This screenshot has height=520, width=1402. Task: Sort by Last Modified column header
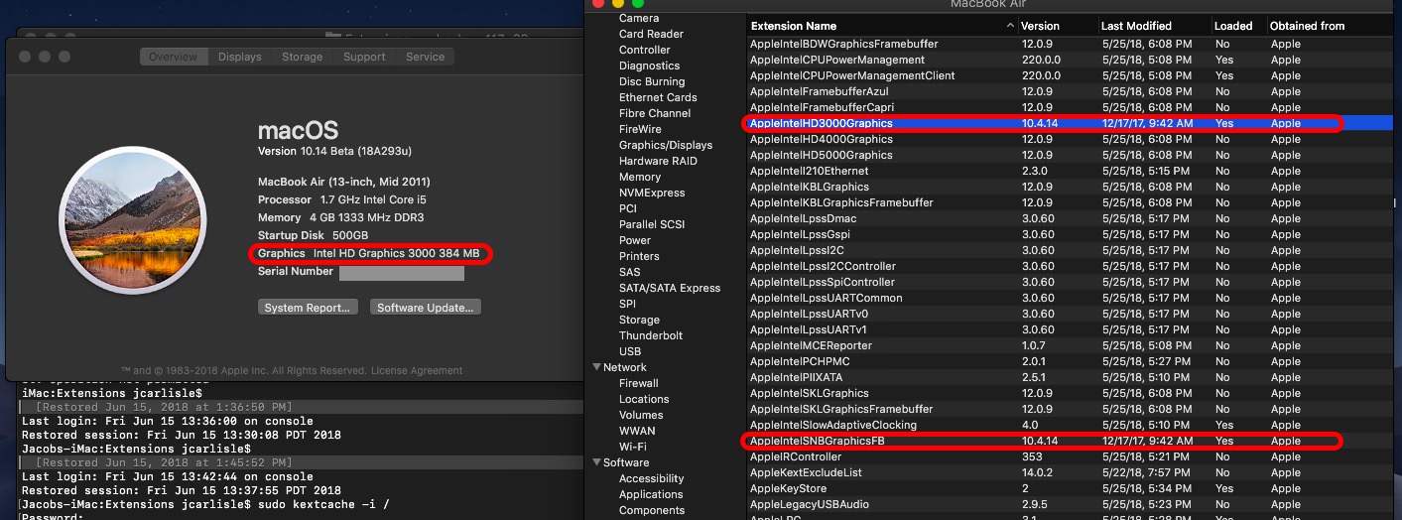1153,26
